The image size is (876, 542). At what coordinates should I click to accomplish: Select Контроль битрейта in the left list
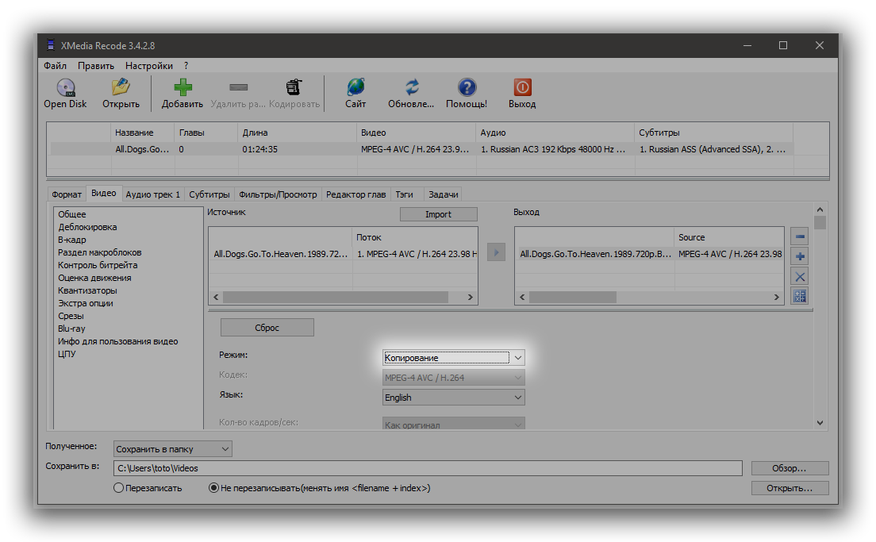tap(98, 265)
